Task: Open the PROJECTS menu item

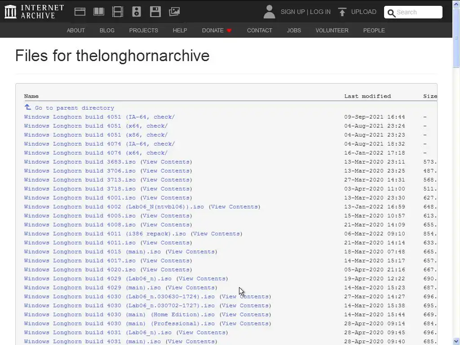Action: pos(143,30)
